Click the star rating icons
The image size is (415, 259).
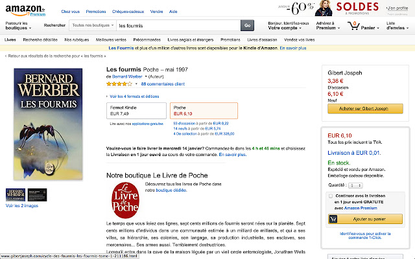click(x=119, y=84)
